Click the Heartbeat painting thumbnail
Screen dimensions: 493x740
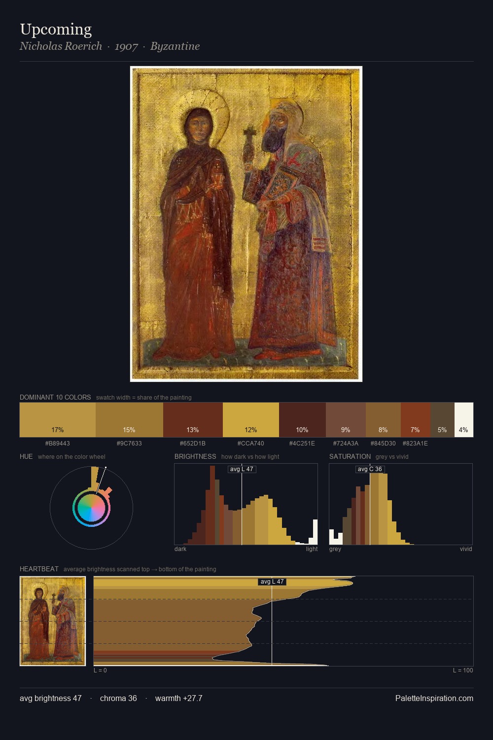coord(53,621)
